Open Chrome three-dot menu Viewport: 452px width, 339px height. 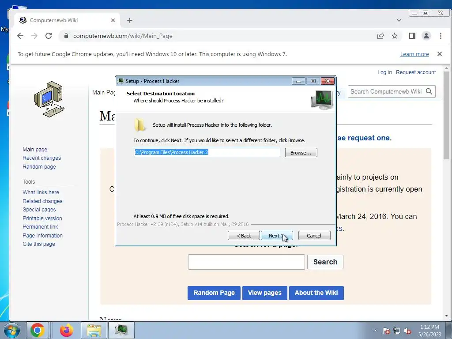[x=441, y=36]
